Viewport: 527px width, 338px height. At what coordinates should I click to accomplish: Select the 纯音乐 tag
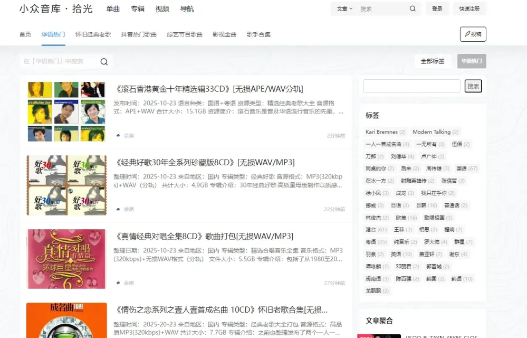(405, 242)
